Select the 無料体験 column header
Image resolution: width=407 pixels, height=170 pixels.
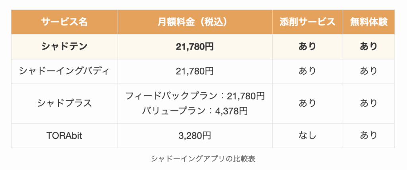click(x=368, y=22)
